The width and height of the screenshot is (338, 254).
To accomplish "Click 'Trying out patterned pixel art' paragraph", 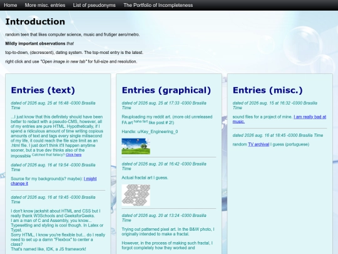I will 168,231.
